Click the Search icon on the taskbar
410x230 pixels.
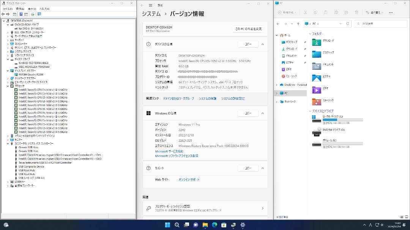(x=177, y=225)
